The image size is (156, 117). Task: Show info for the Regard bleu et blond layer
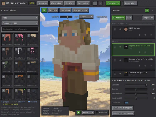tap(139, 52)
